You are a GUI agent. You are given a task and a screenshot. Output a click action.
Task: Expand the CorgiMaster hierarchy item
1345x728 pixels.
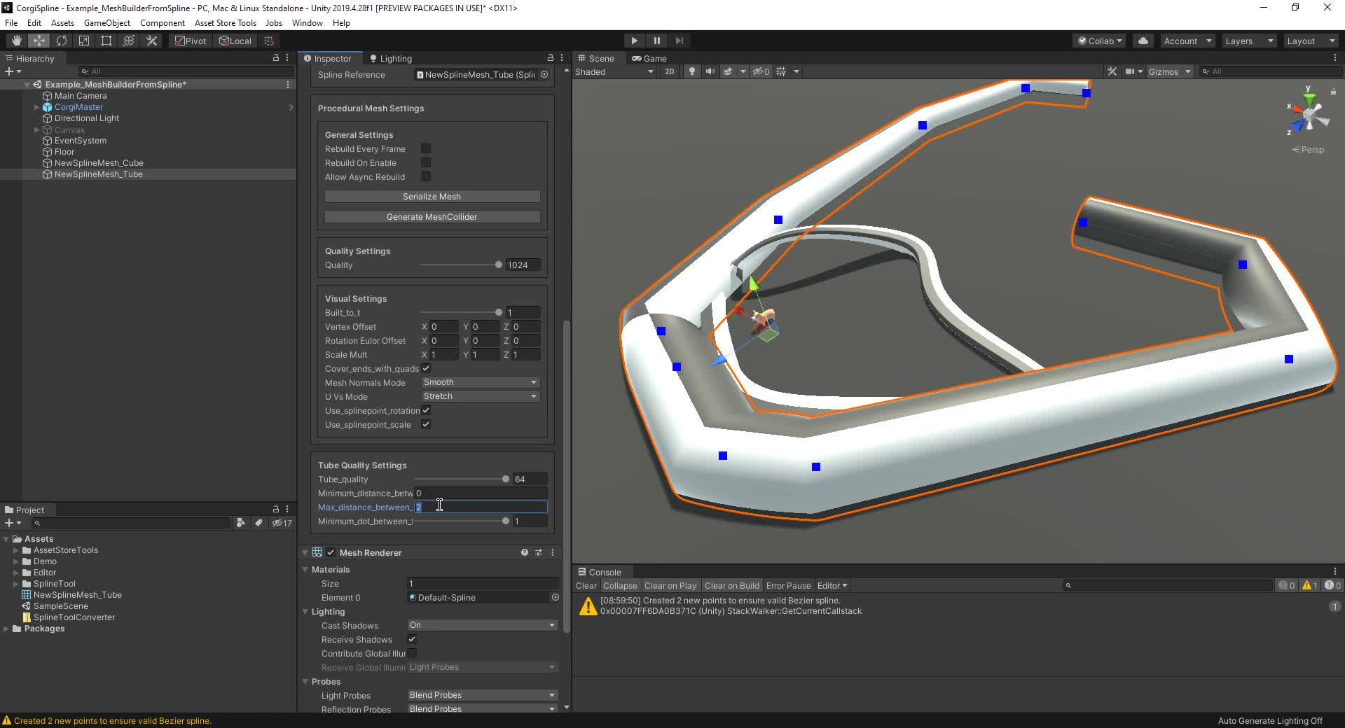[x=36, y=107]
